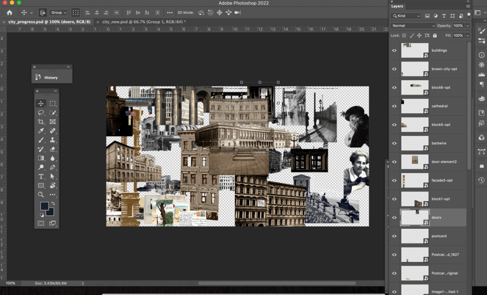Screen dimensions: 487x295
Task: Open the Opacity dropdown in Layers panel
Action: coord(468,26)
